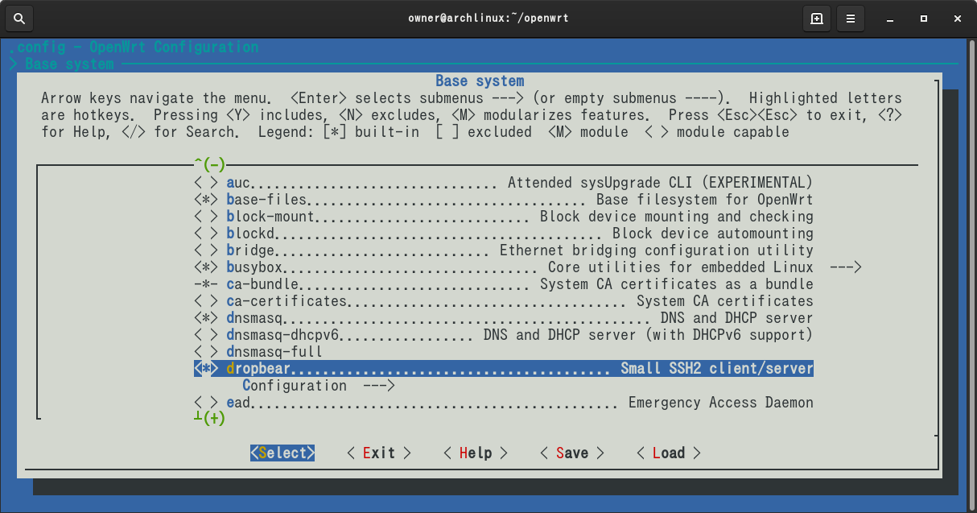
Task: Toggle the highlighted dropbear selection marker
Action: [206, 369]
